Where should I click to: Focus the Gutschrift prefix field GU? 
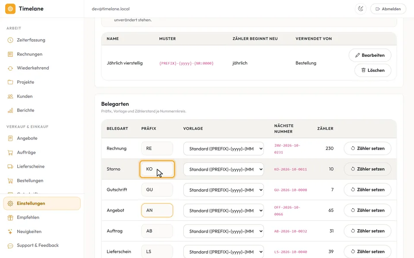pyautogui.click(x=157, y=190)
